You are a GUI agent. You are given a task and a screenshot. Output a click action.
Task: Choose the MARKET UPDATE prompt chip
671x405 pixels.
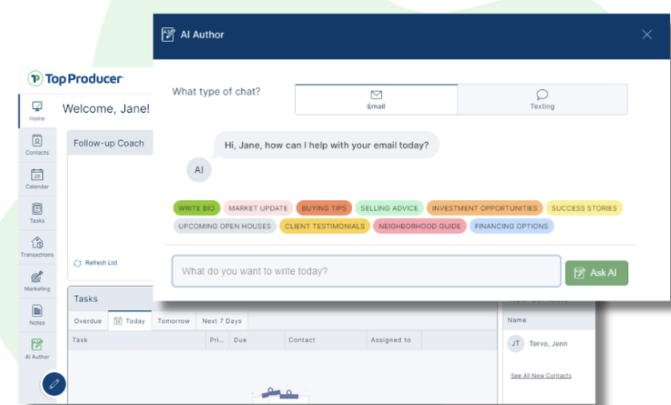pos(258,208)
